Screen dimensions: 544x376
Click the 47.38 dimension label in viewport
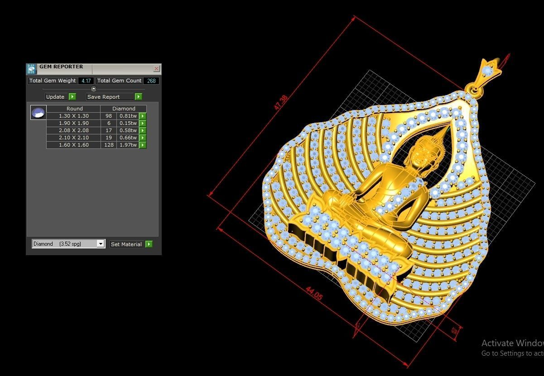280,102
